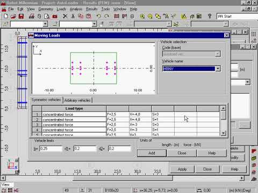Open the layout selector showing Start
The image size is (258, 193).
click(237, 17)
